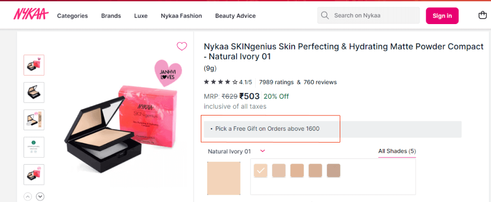
Task: View the second product thumbnail
Action: click(34, 92)
